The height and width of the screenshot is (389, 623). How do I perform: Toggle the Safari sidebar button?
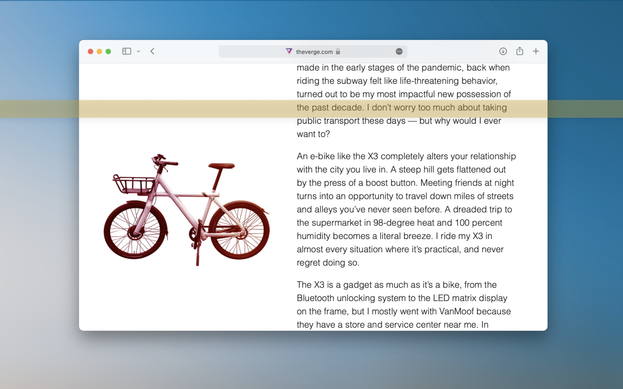point(127,51)
